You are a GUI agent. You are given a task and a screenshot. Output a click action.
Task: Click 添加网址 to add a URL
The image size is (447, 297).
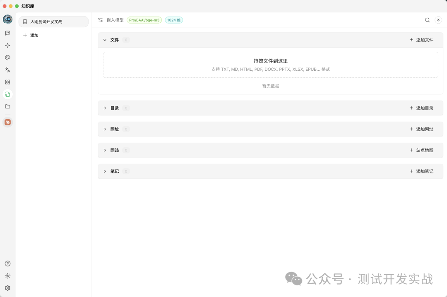click(x=422, y=129)
